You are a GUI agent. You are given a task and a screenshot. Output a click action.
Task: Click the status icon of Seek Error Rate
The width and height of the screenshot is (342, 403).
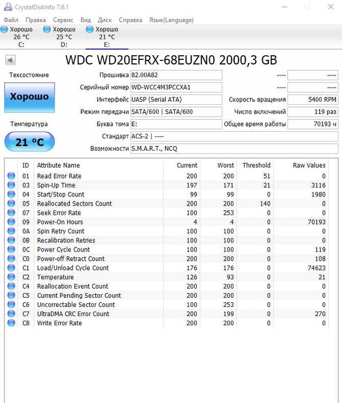point(11,212)
